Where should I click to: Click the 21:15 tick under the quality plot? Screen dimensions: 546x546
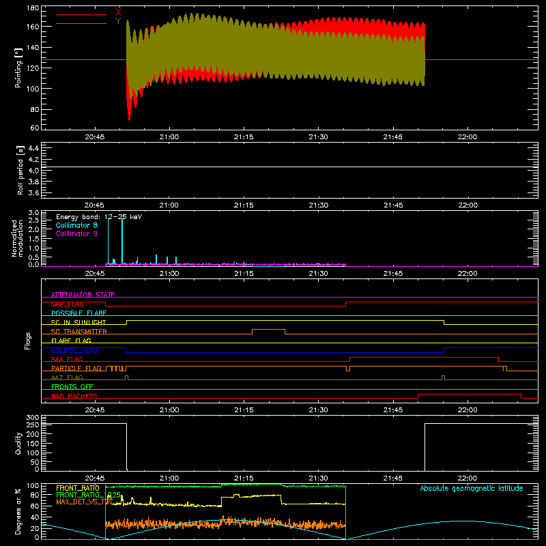244,478
